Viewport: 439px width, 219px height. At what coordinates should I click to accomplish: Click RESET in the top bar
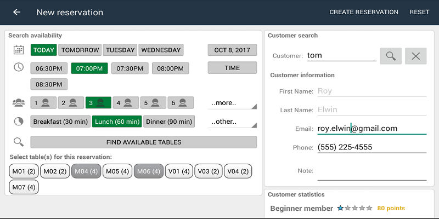[x=419, y=12]
